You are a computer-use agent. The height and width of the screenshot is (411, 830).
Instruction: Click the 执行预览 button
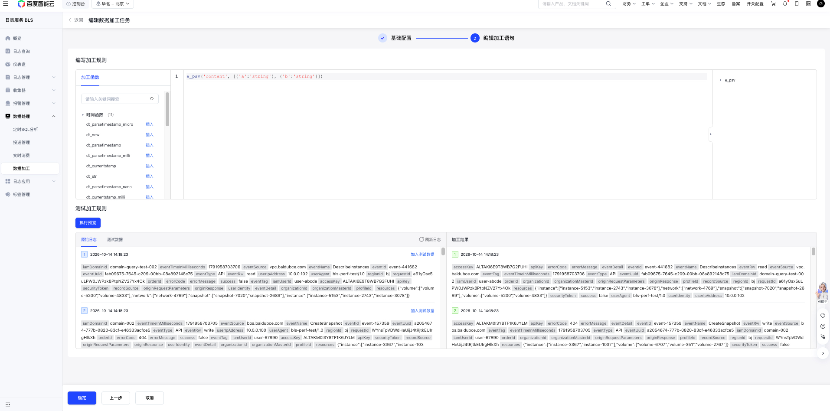point(88,222)
